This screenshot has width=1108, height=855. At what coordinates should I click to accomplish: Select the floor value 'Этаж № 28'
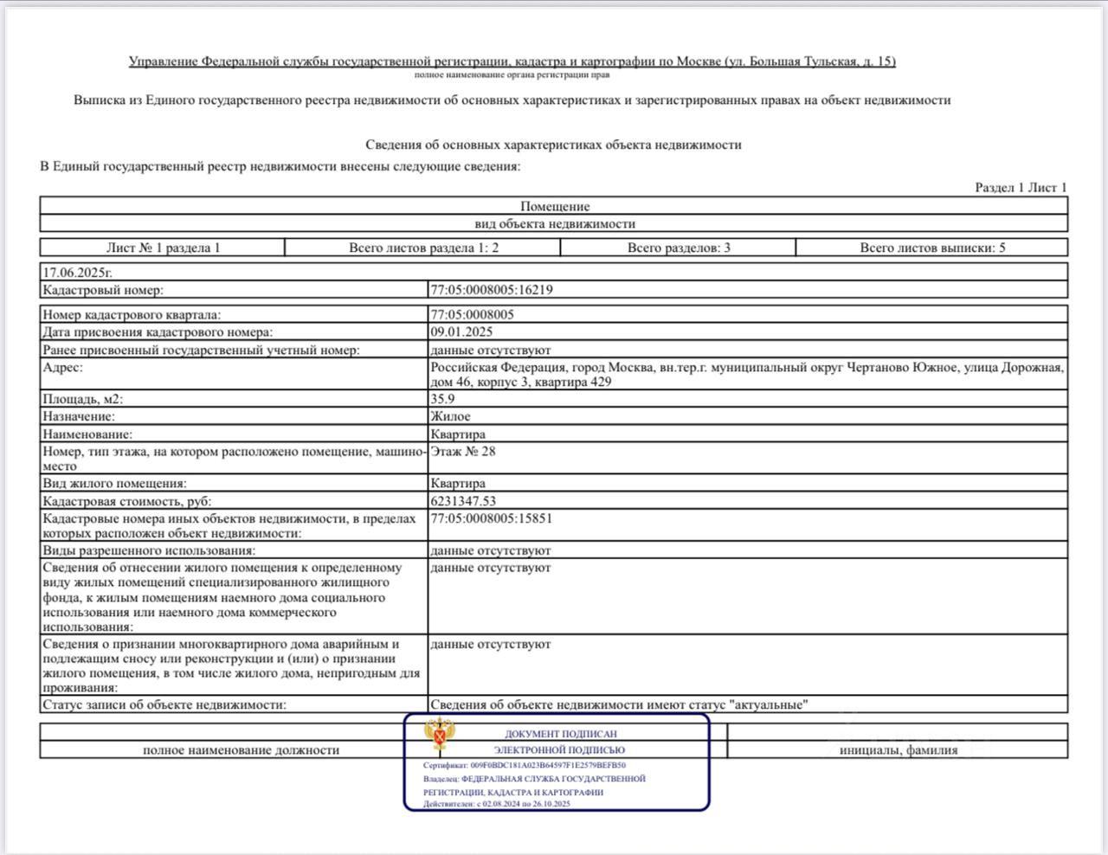[x=463, y=451]
